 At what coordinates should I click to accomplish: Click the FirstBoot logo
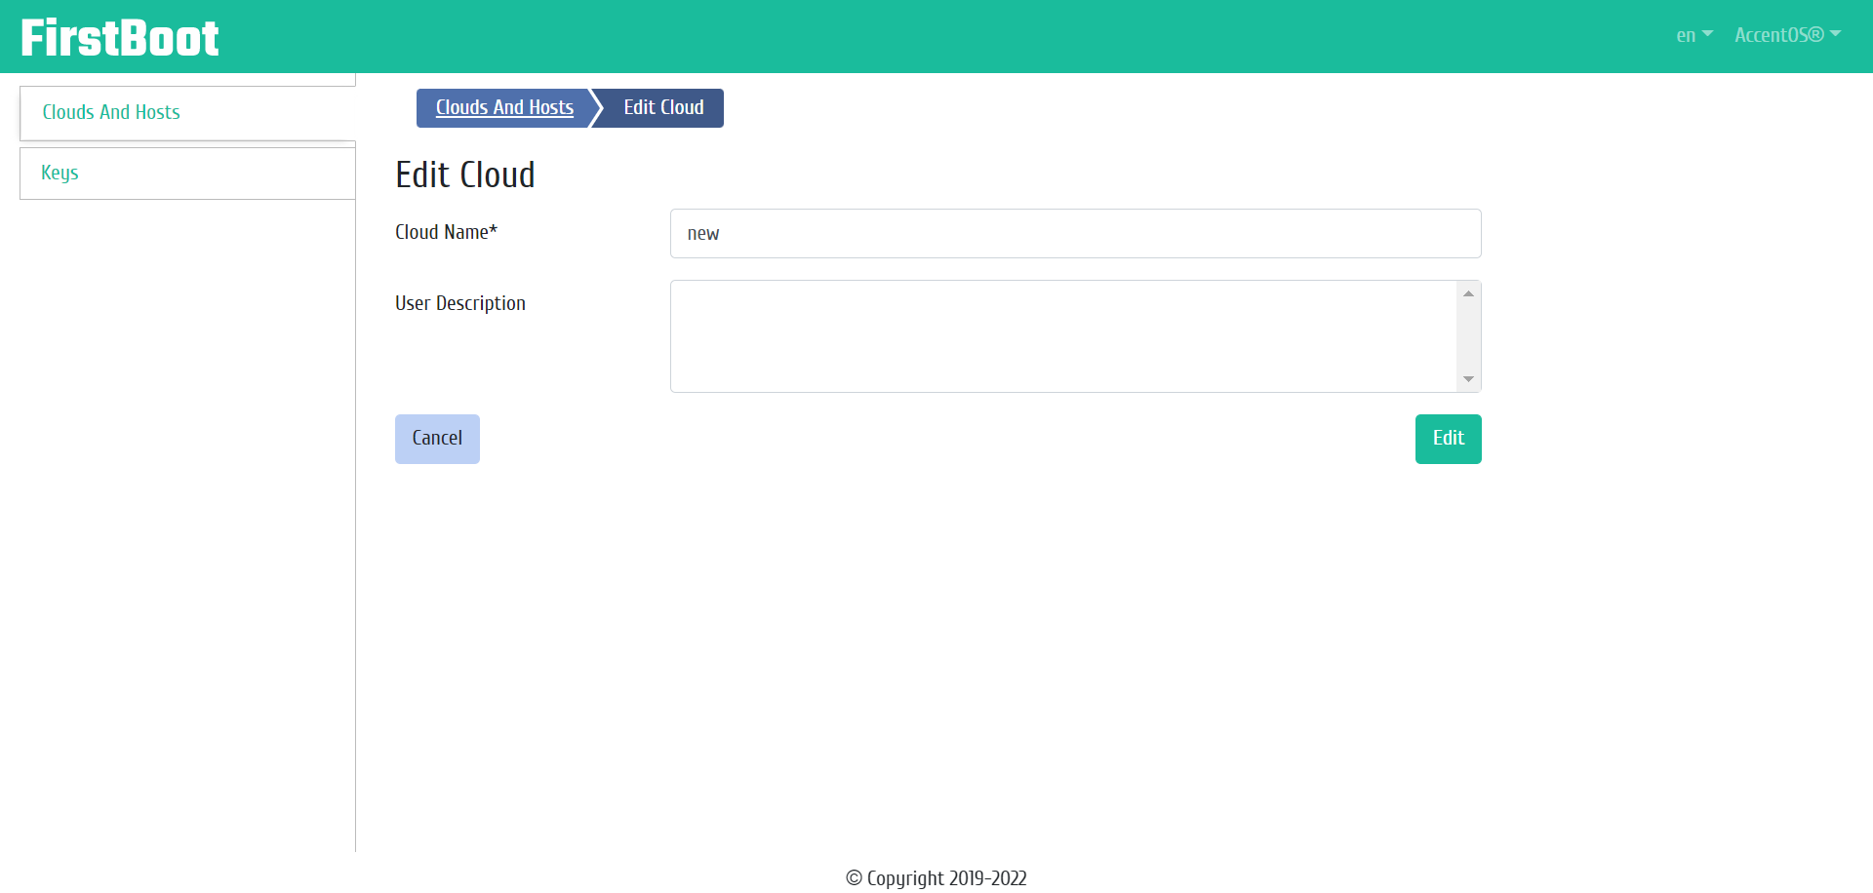click(x=120, y=38)
